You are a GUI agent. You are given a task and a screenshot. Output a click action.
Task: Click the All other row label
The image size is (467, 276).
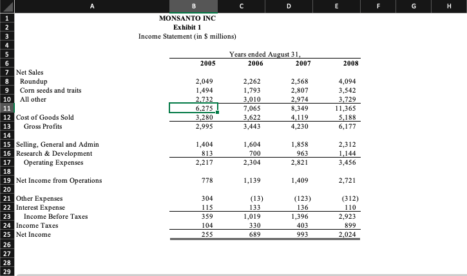[33, 99]
